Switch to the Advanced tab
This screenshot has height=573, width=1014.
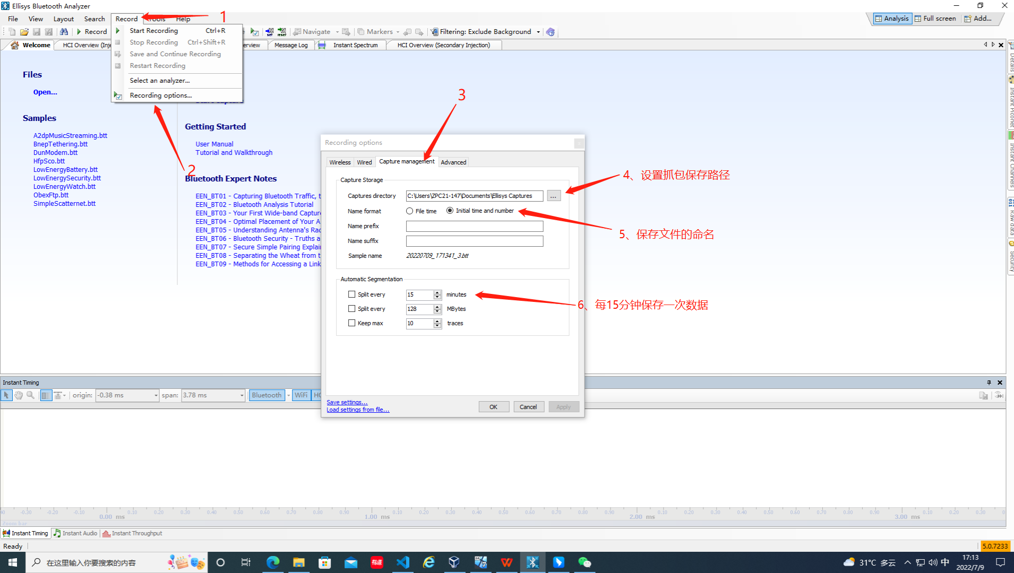453,162
